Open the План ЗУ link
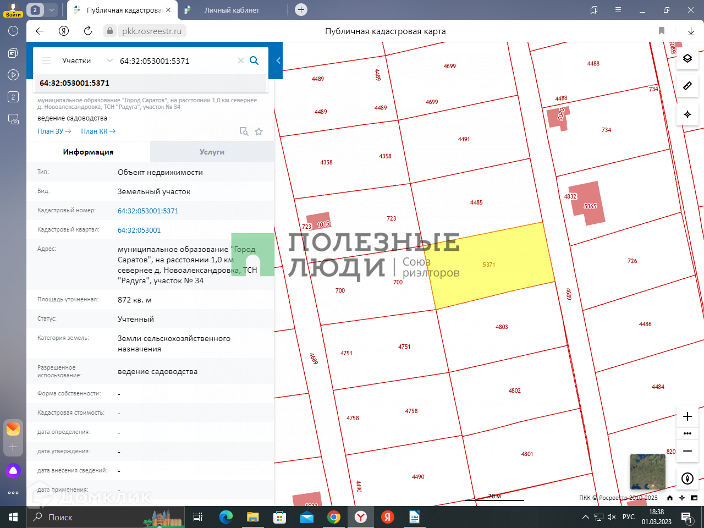This screenshot has height=528, width=704. [54, 131]
